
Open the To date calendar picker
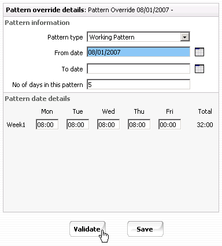(199, 69)
